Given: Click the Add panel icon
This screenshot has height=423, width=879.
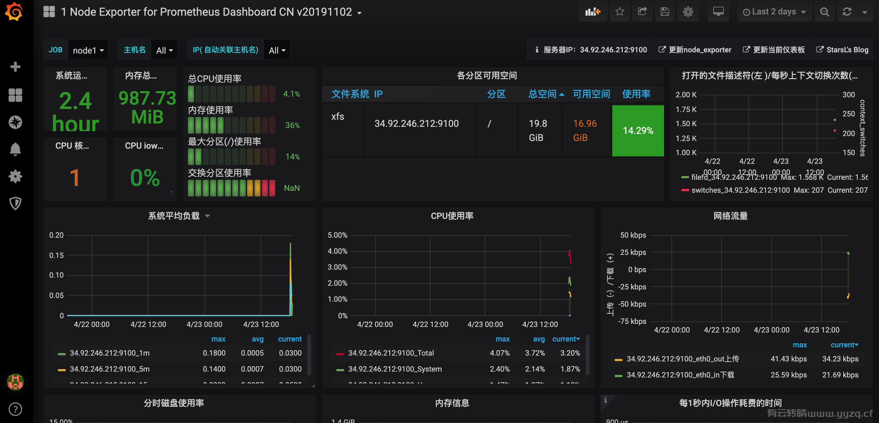Looking at the screenshot, I should pos(593,12).
